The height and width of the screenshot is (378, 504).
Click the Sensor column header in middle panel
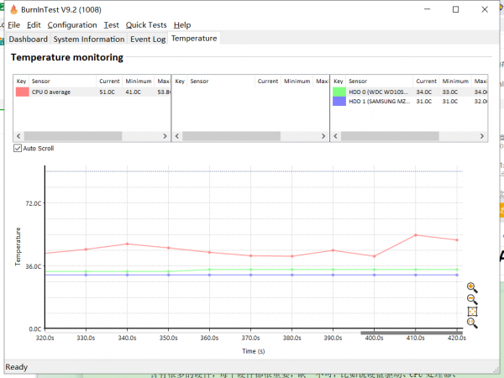221,81
